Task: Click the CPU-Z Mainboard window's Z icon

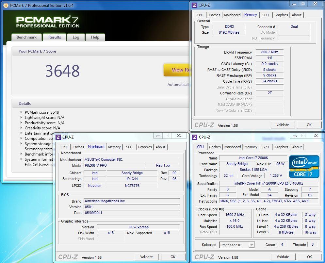Action: tap(58, 137)
